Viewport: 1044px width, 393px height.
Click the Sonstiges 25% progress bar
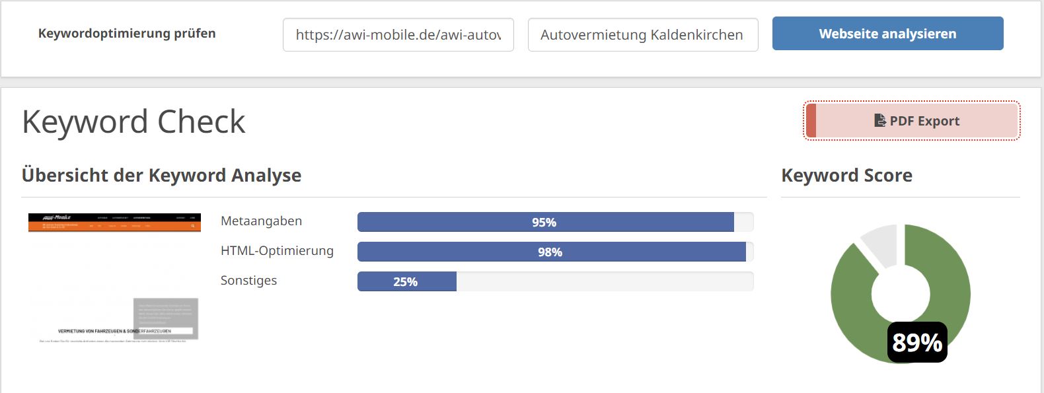(556, 281)
